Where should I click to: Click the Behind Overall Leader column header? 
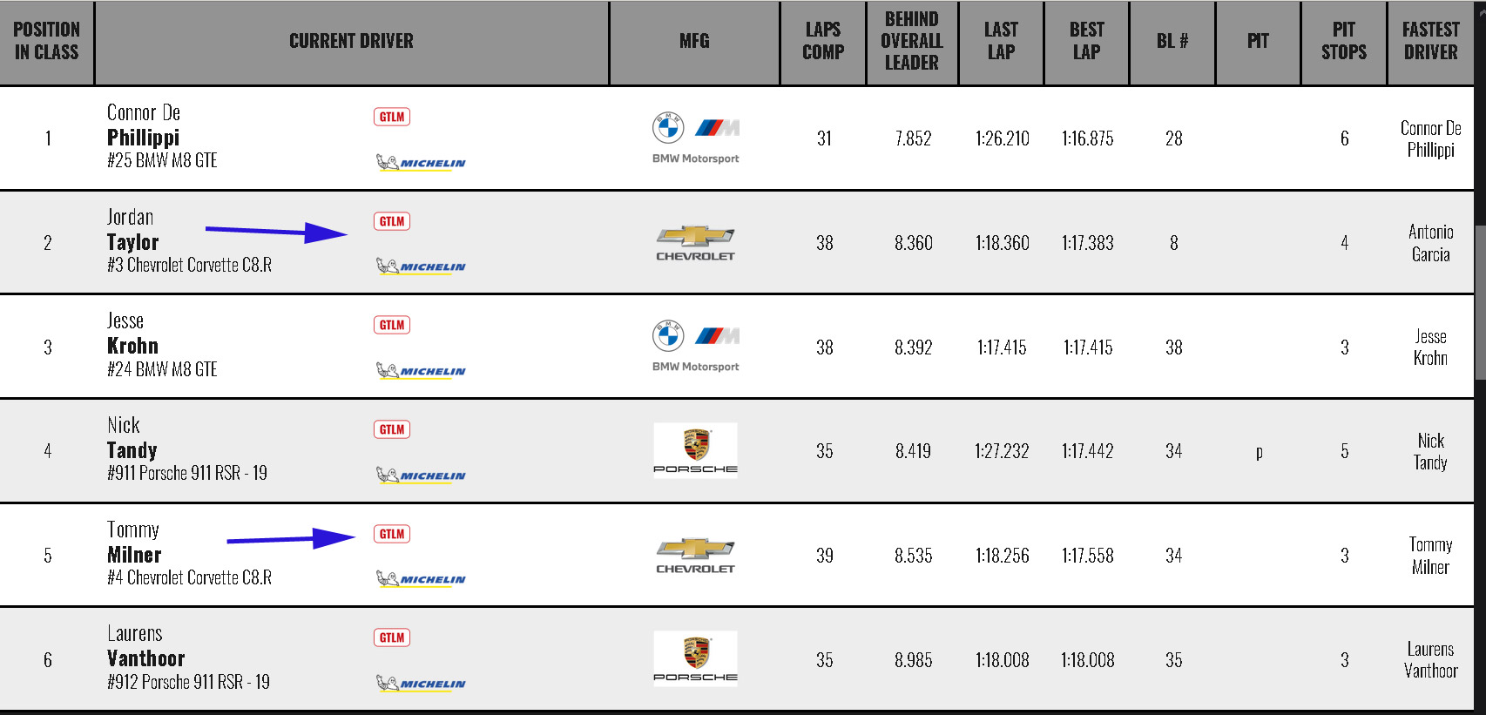(912, 42)
